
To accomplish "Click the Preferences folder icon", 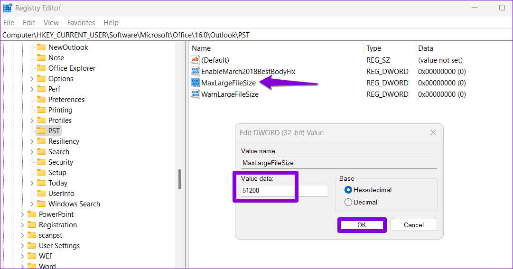I will [41, 100].
